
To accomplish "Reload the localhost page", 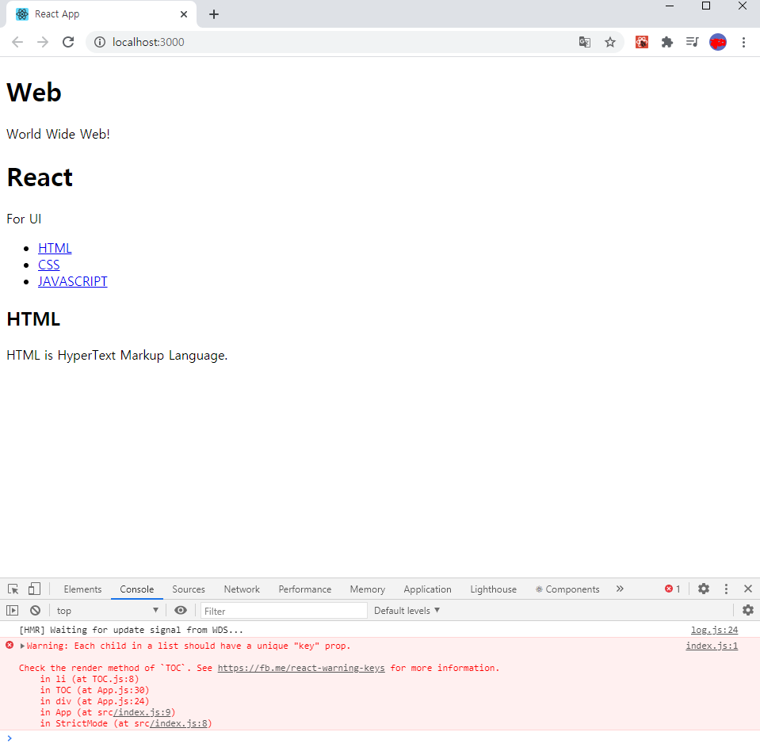I will (68, 42).
